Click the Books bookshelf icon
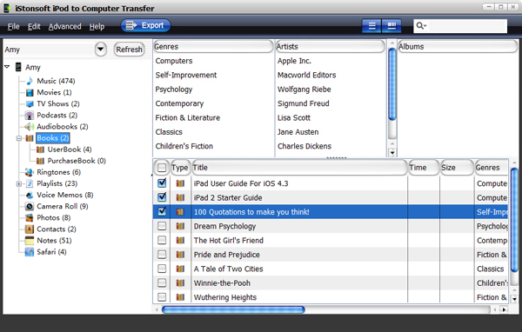This screenshot has width=522, height=332. [x=30, y=138]
